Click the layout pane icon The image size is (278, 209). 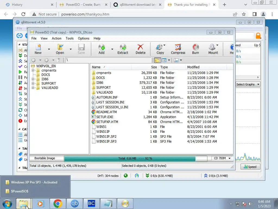[x=176, y=60]
